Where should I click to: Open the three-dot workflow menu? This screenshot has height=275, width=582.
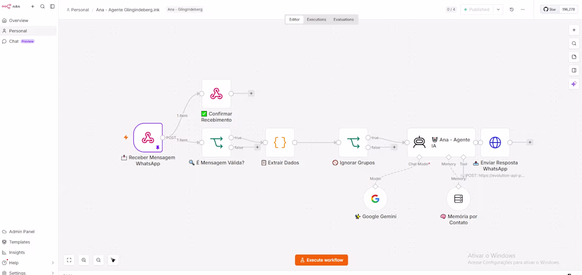(523, 10)
